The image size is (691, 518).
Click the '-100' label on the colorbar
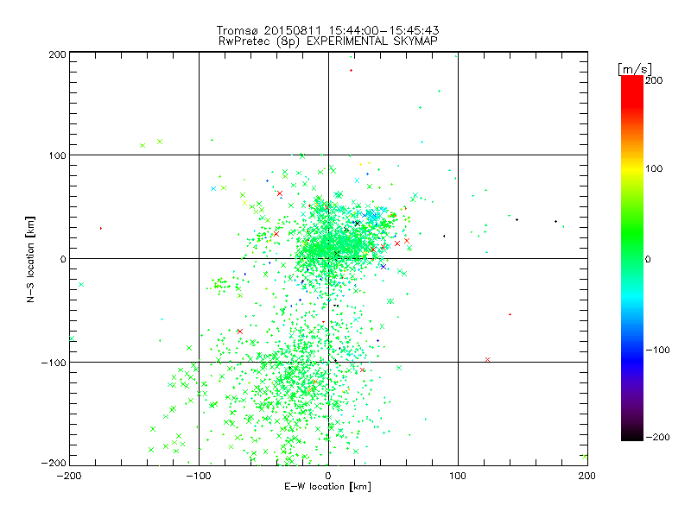pyautogui.click(x=657, y=350)
